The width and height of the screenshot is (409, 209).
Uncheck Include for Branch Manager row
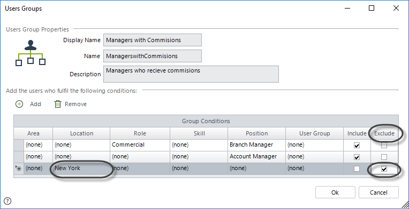pos(357,146)
